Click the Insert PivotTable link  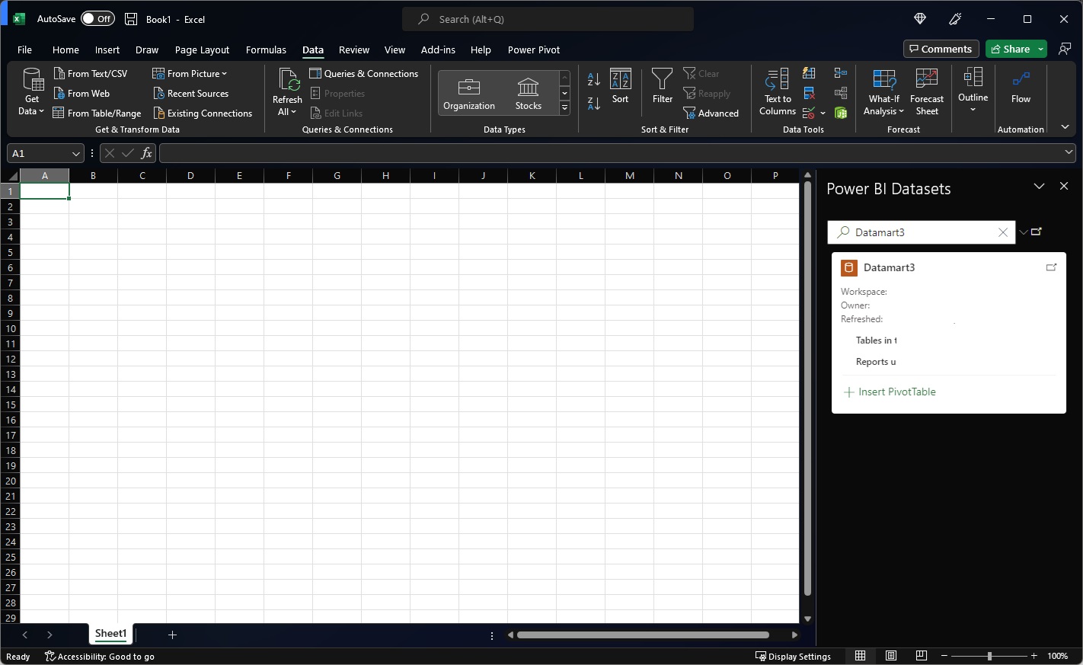897,392
